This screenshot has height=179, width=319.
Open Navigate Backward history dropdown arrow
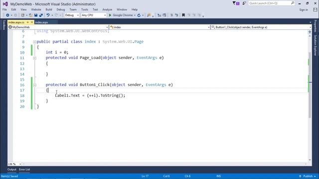(x=11, y=15)
